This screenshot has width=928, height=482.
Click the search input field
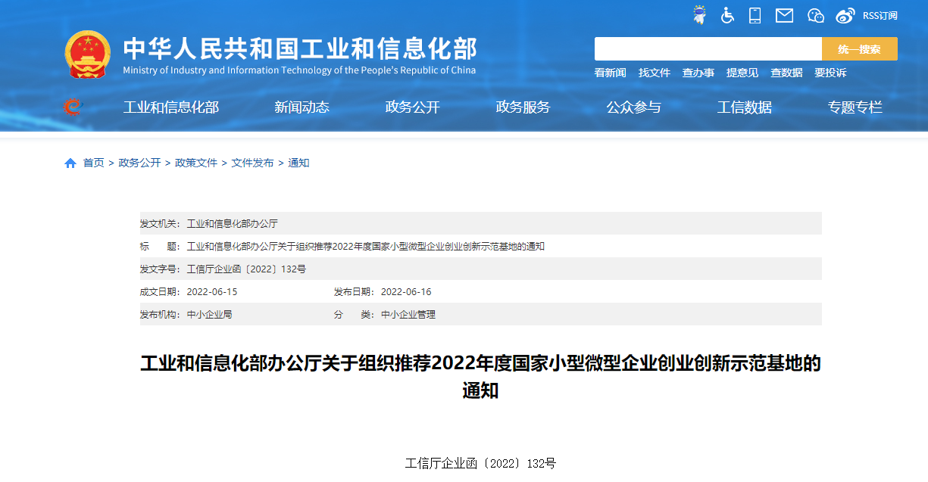(x=708, y=49)
